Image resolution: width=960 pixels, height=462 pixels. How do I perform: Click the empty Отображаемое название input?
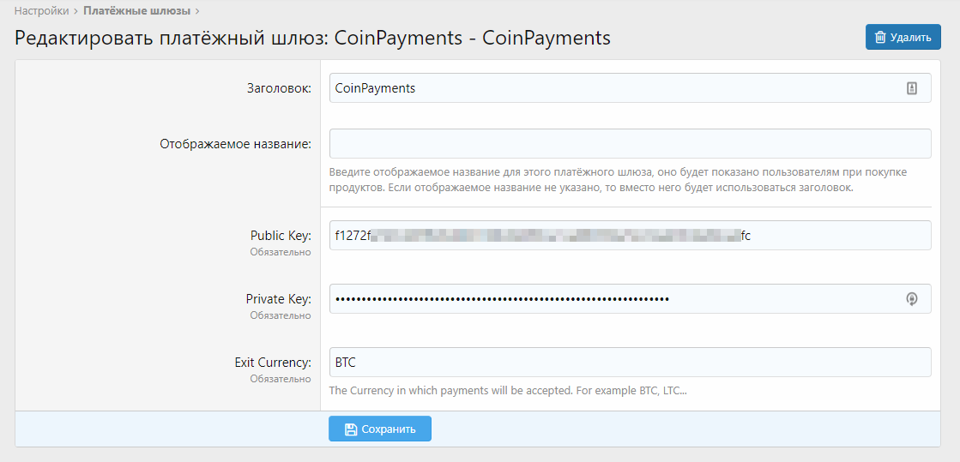click(630, 144)
